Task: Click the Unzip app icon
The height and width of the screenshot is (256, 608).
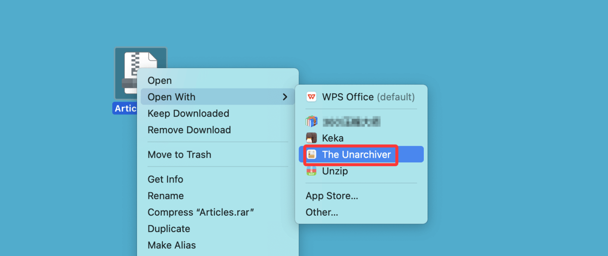Action: [311, 171]
